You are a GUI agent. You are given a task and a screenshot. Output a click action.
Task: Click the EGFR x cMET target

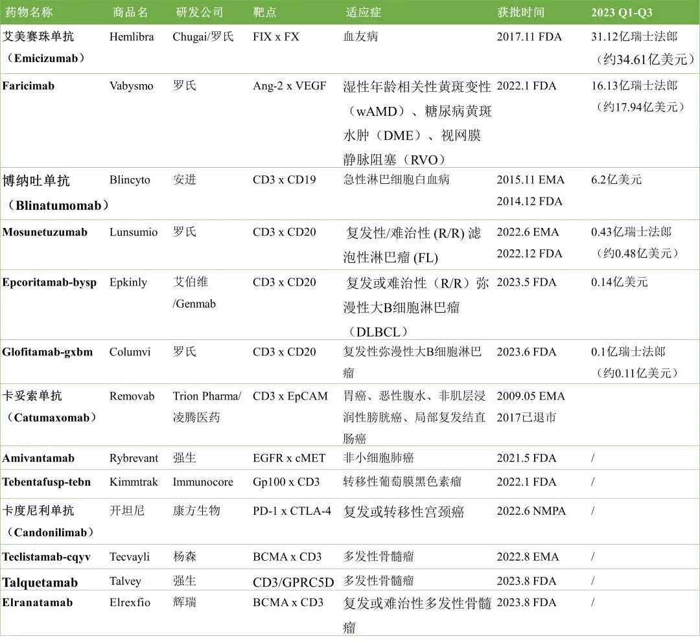tap(289, 458)
